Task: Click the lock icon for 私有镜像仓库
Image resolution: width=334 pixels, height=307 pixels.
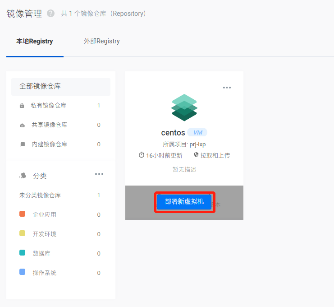Action: point(22,106)
